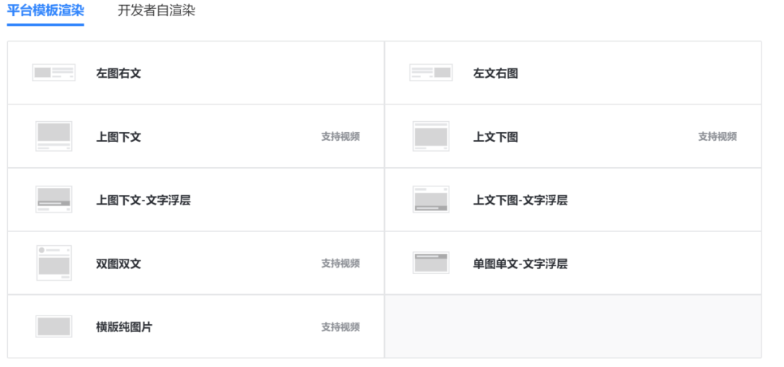Image resolution: width=784 pixels, height=367 pixels.
Task: Select the 上文下图 template thumbnail icon
Action: (431, 136)
